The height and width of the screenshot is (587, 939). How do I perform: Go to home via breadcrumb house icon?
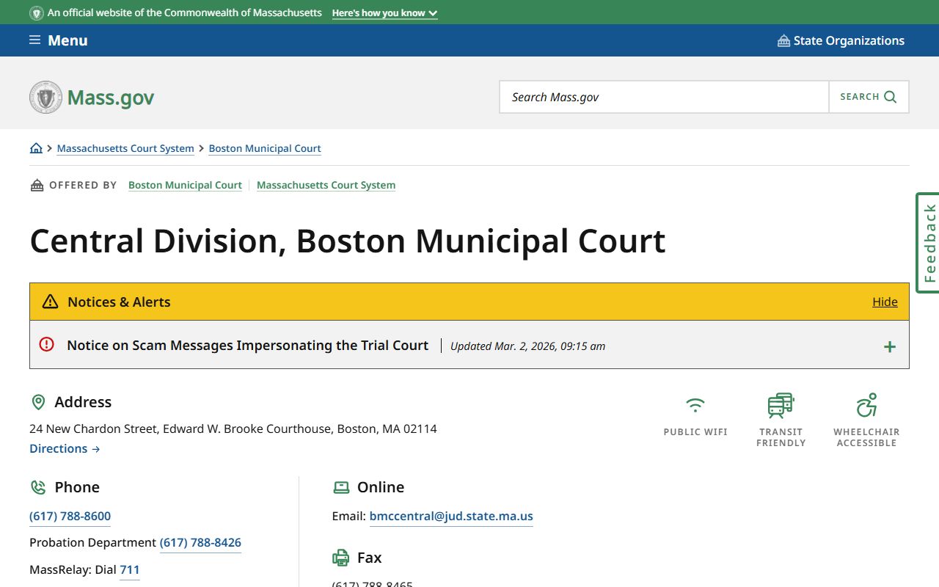[x=36, y=148]
